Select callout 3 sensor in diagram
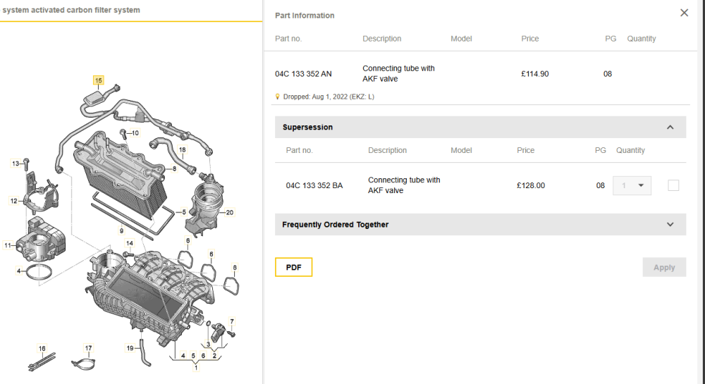Viewport: 705px width, 384px height. point(208,345)
